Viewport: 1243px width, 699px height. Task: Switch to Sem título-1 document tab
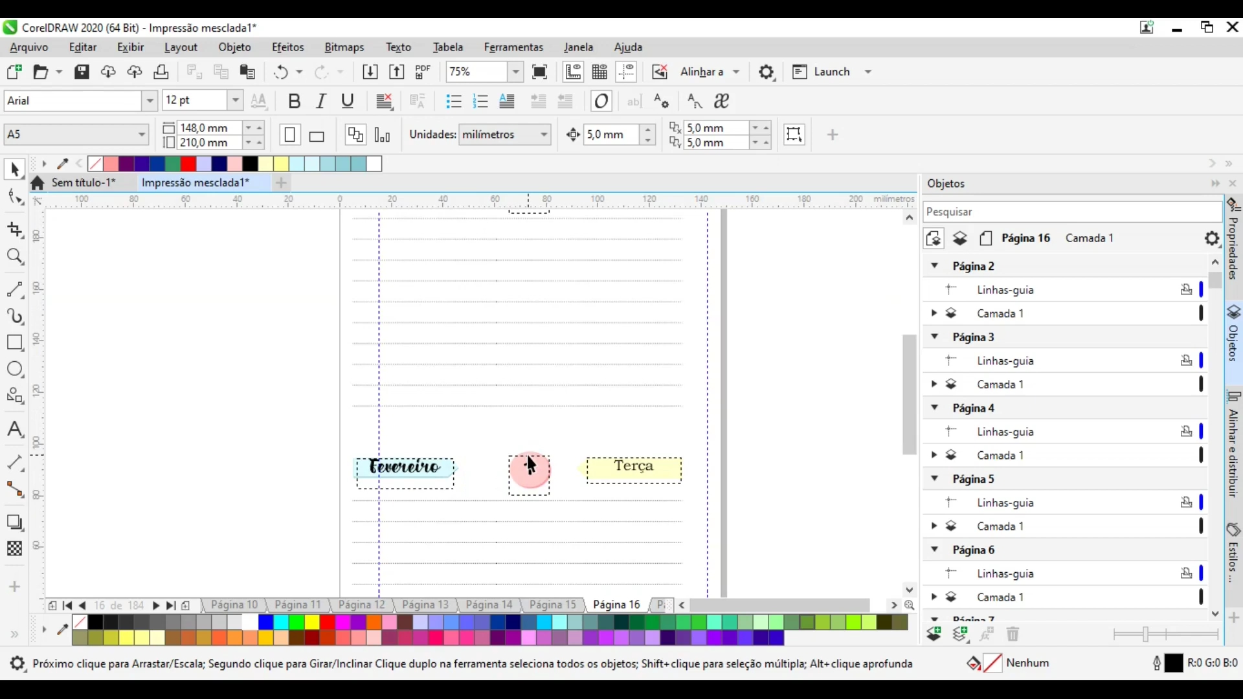83,183
